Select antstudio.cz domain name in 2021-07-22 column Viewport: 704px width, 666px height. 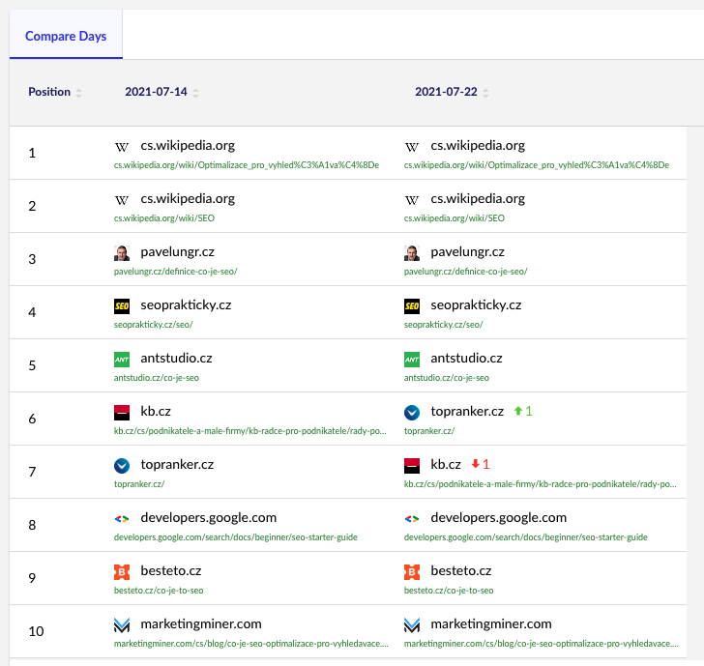[466, 358]
